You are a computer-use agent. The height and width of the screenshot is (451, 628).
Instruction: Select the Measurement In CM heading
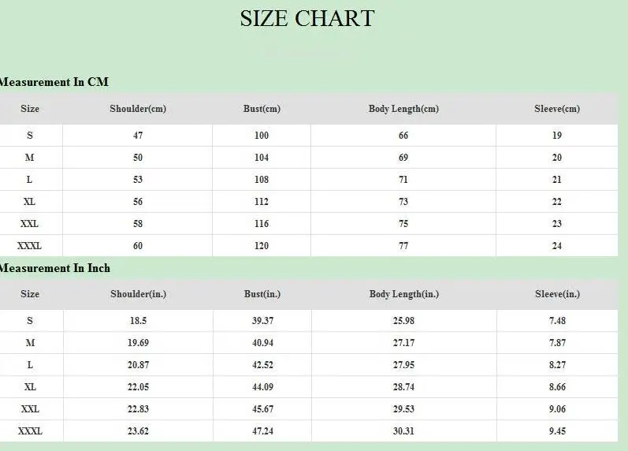[x=54, y=82]
